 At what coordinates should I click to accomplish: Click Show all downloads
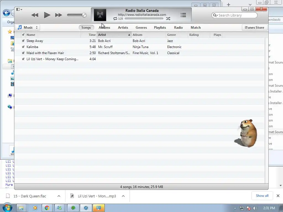[x=262, y=196]
